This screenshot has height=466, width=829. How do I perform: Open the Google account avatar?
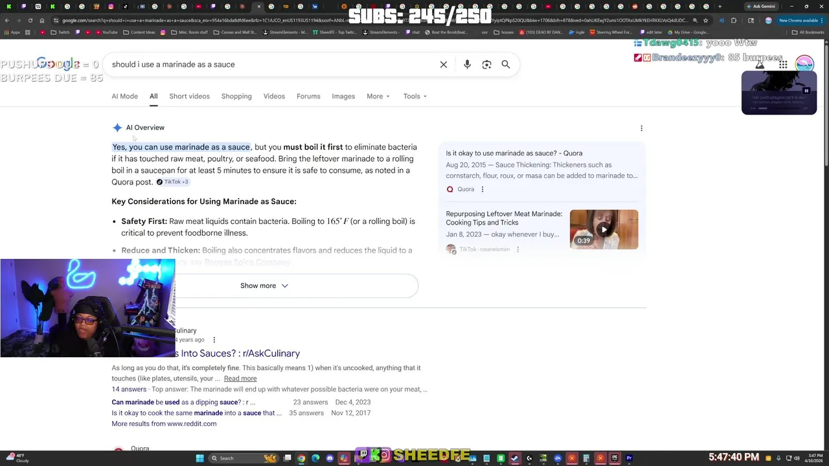pyautogui.click(x=804, y=65)
